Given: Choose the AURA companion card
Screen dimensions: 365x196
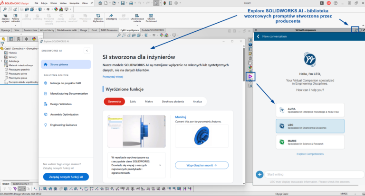Looking at the screenshot, I should click(310, 110).
